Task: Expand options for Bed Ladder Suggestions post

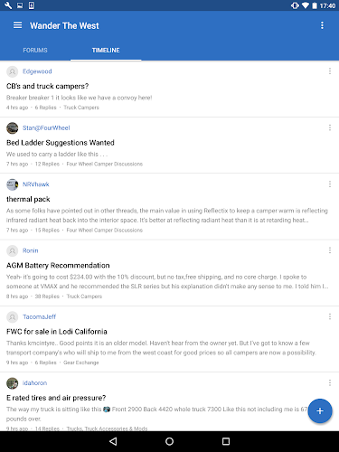Action: (x=330, y=127)
